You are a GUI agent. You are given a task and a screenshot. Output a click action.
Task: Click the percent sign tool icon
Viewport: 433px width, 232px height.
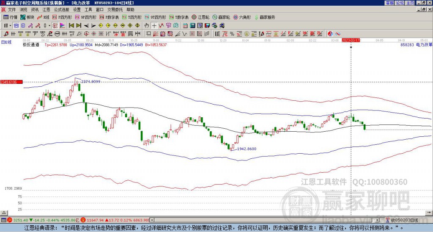232,34
